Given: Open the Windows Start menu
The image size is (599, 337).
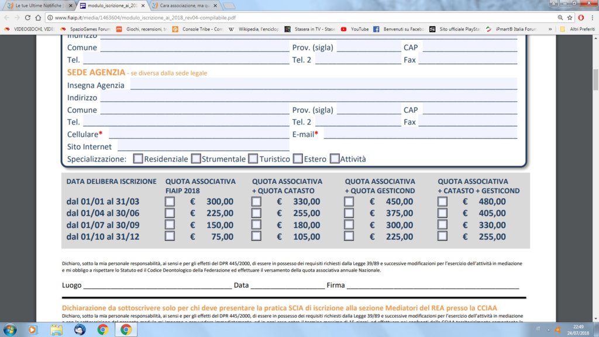Looking at the screenshot, I should click(x=10, y=329).
